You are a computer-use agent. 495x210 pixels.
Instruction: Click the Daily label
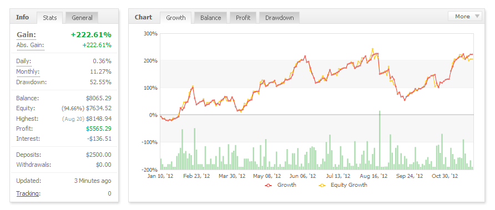coord(24,61)
